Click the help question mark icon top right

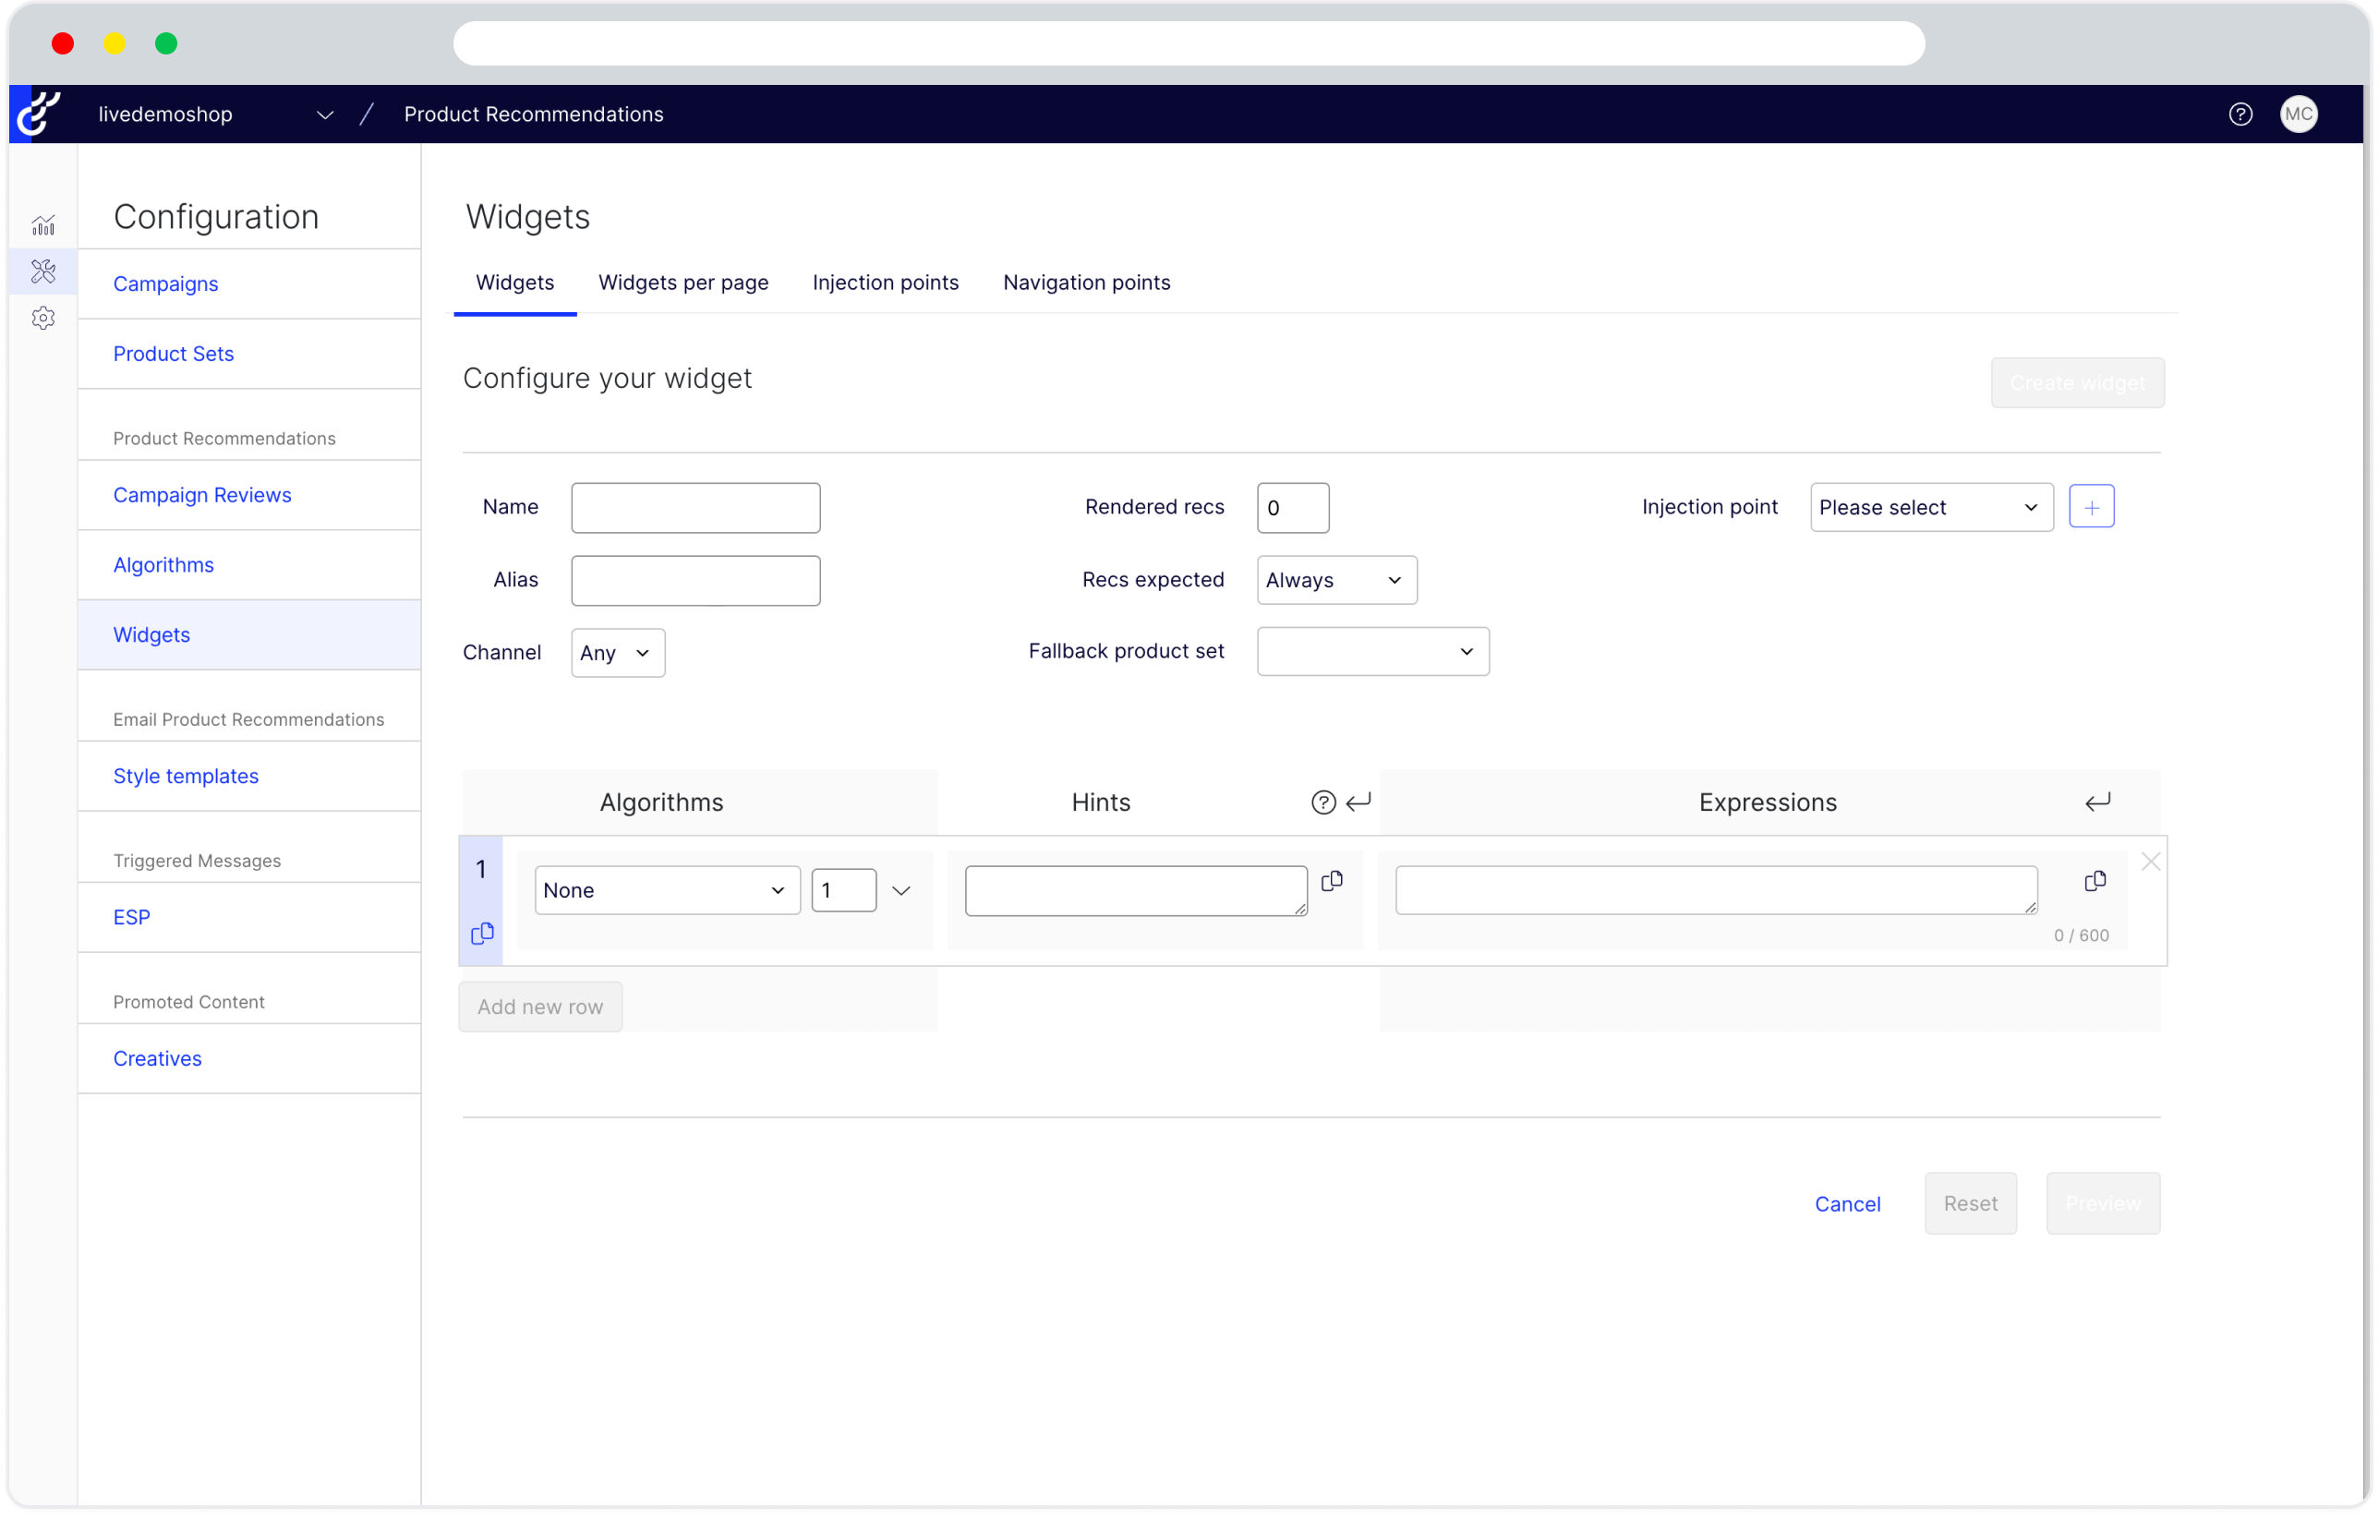[2240, 115]
